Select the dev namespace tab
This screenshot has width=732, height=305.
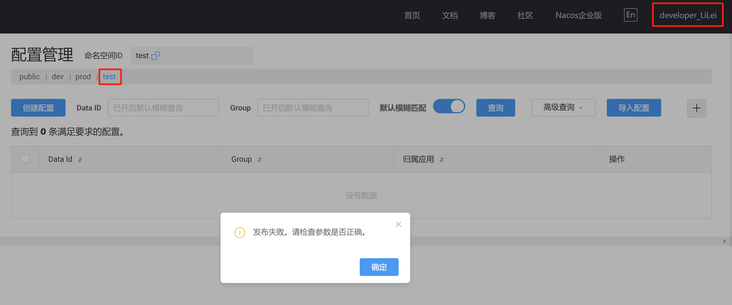57,77
